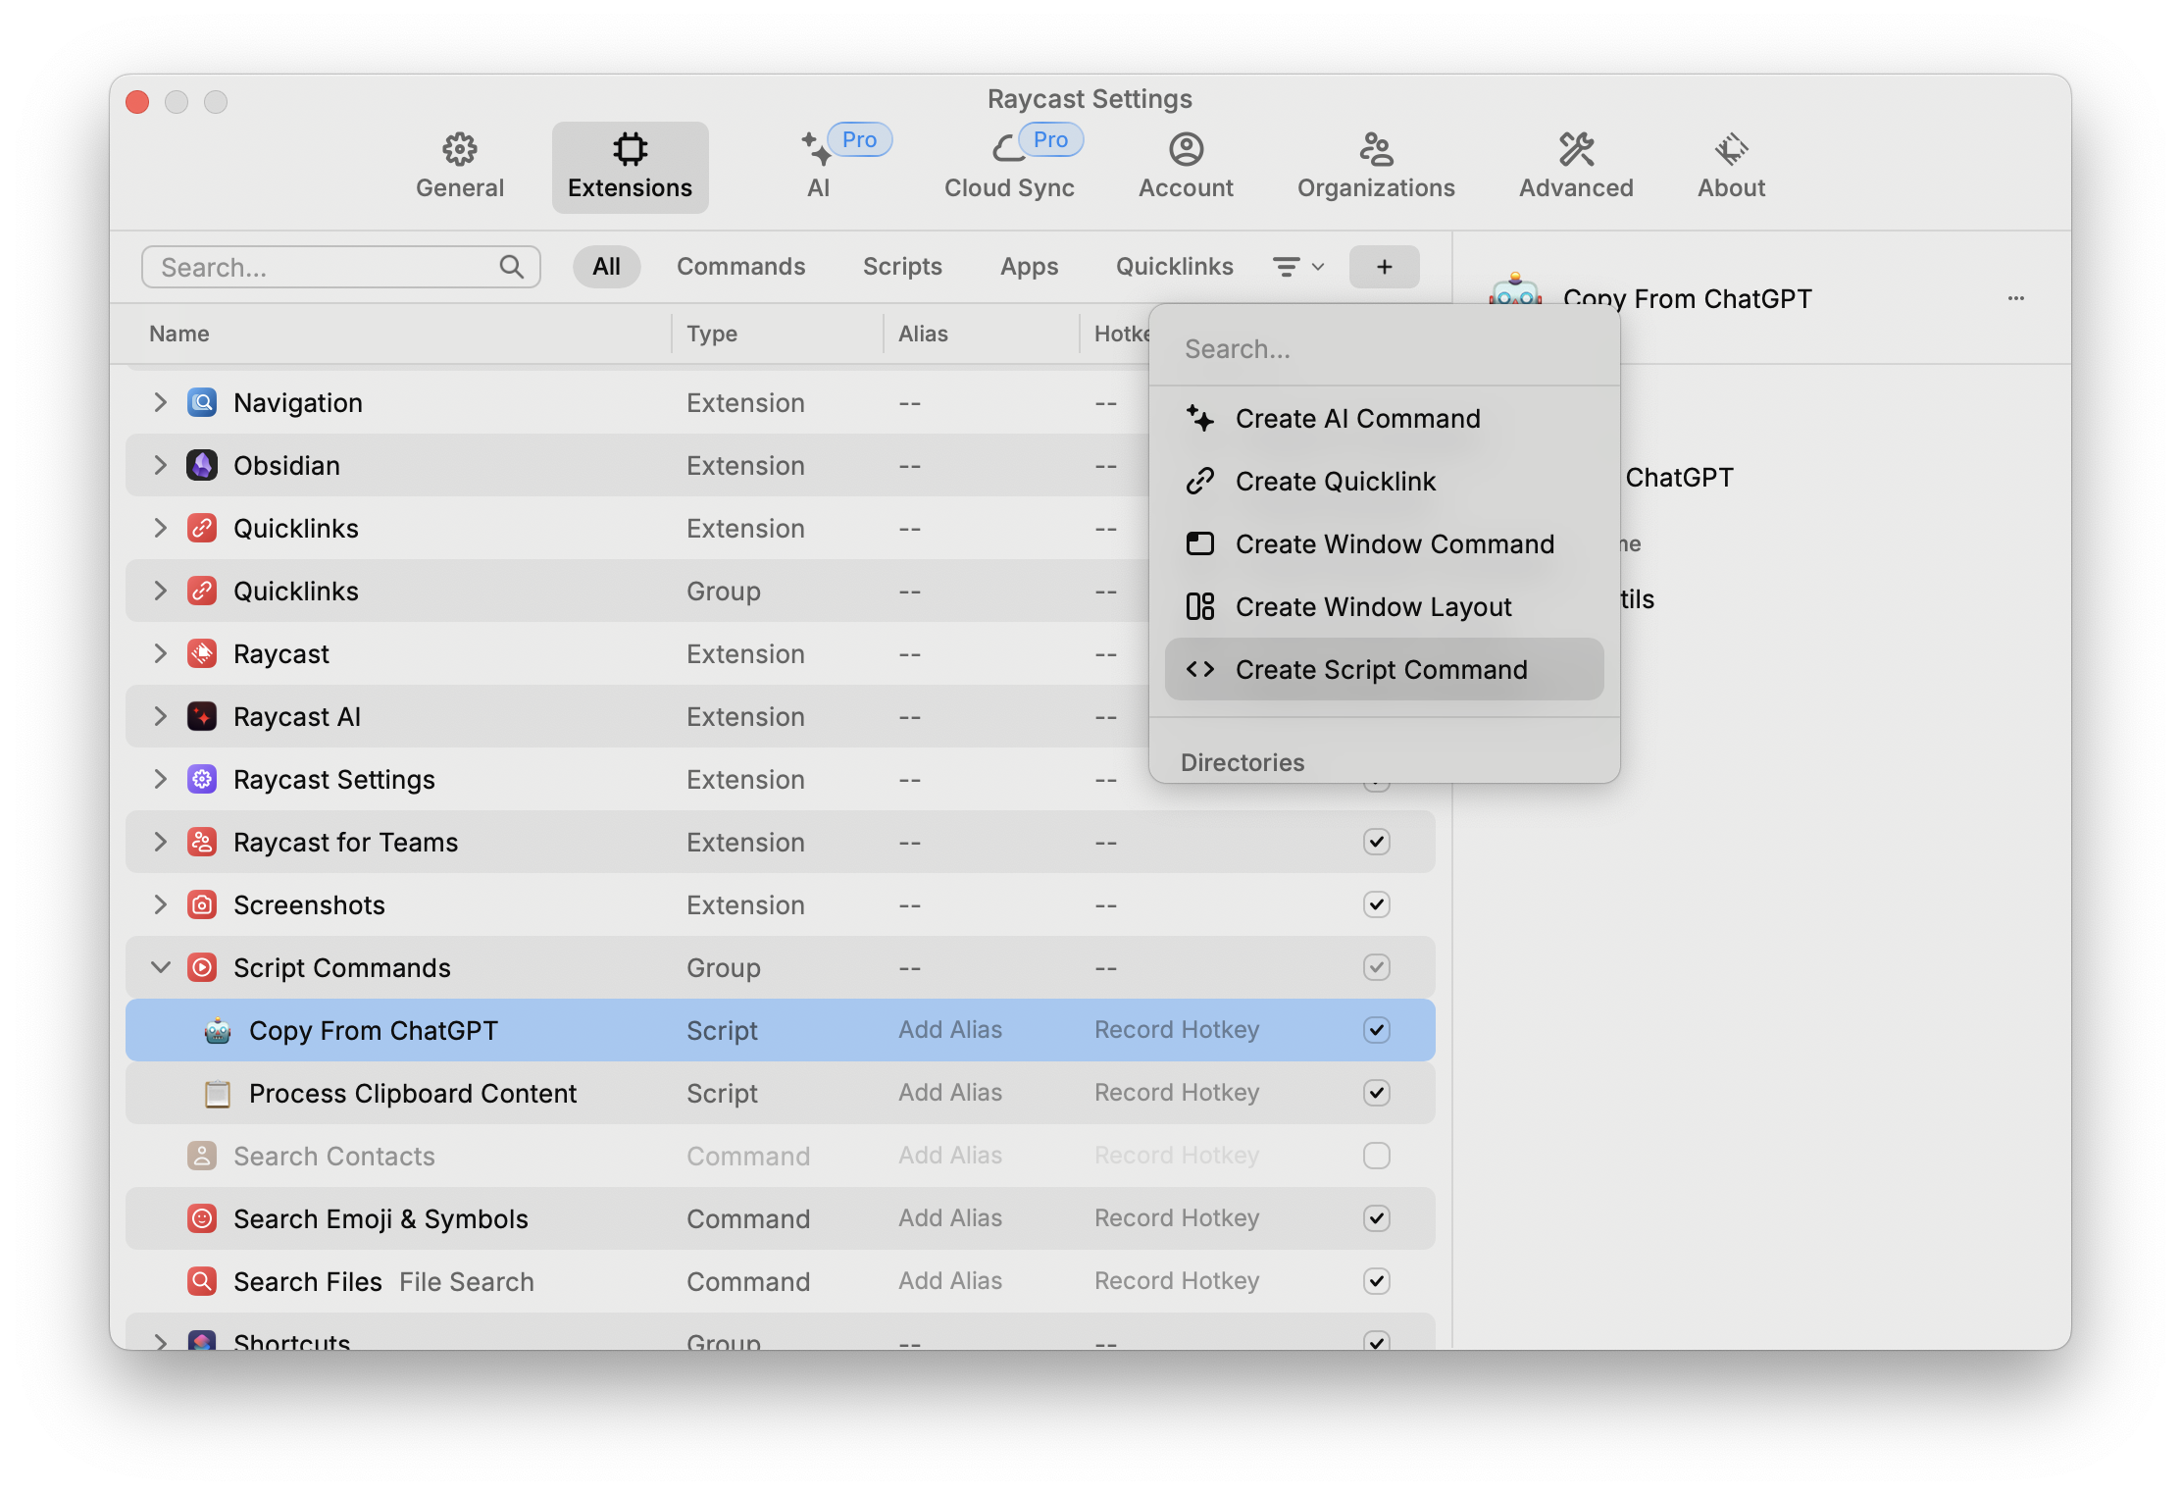
Task: Click the Process Clipboard Content clipboard icon
Action: (x=218, y=1094)
